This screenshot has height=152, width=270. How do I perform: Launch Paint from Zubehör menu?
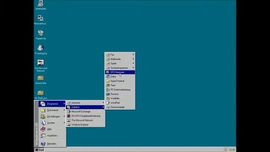pos(120,85)
